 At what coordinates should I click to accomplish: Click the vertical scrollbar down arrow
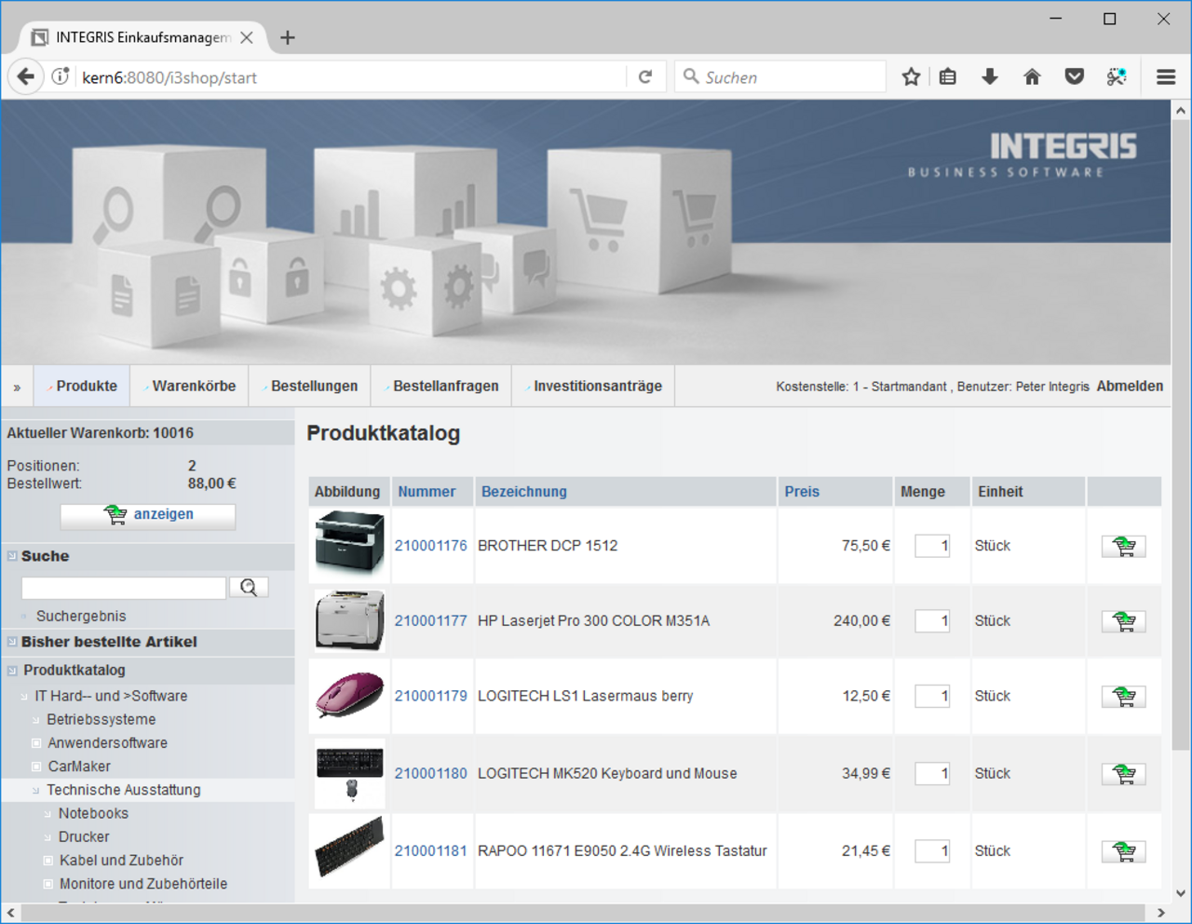tap(1181, 892)
